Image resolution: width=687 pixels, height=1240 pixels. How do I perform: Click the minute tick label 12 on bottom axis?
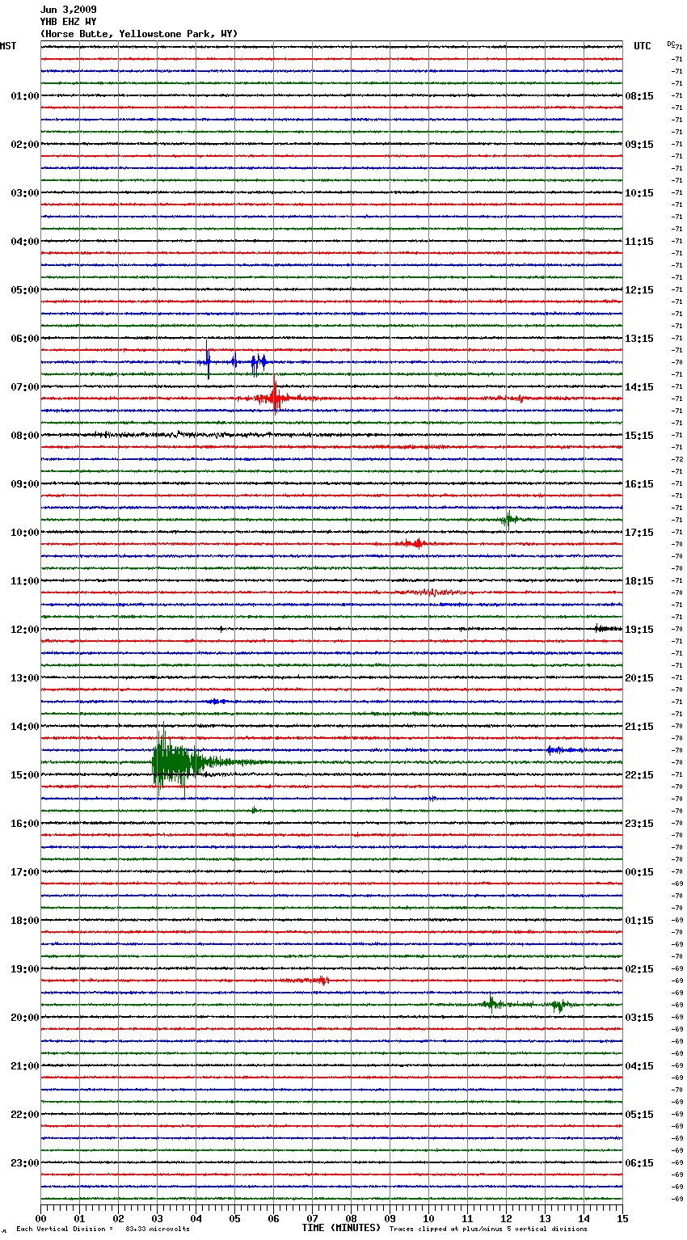506,1218
